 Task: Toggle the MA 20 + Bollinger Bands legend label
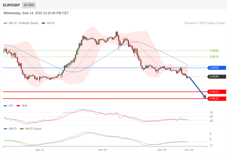(x=24, y=23)
